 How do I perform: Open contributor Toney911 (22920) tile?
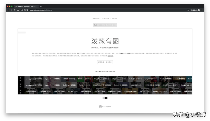121,85
